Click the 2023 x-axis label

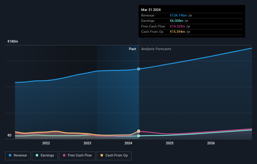point(87,143)
